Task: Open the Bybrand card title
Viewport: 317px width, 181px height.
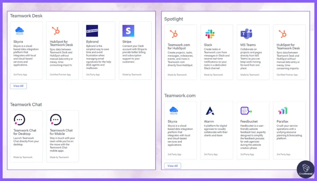Action: (x=92, y=41)
